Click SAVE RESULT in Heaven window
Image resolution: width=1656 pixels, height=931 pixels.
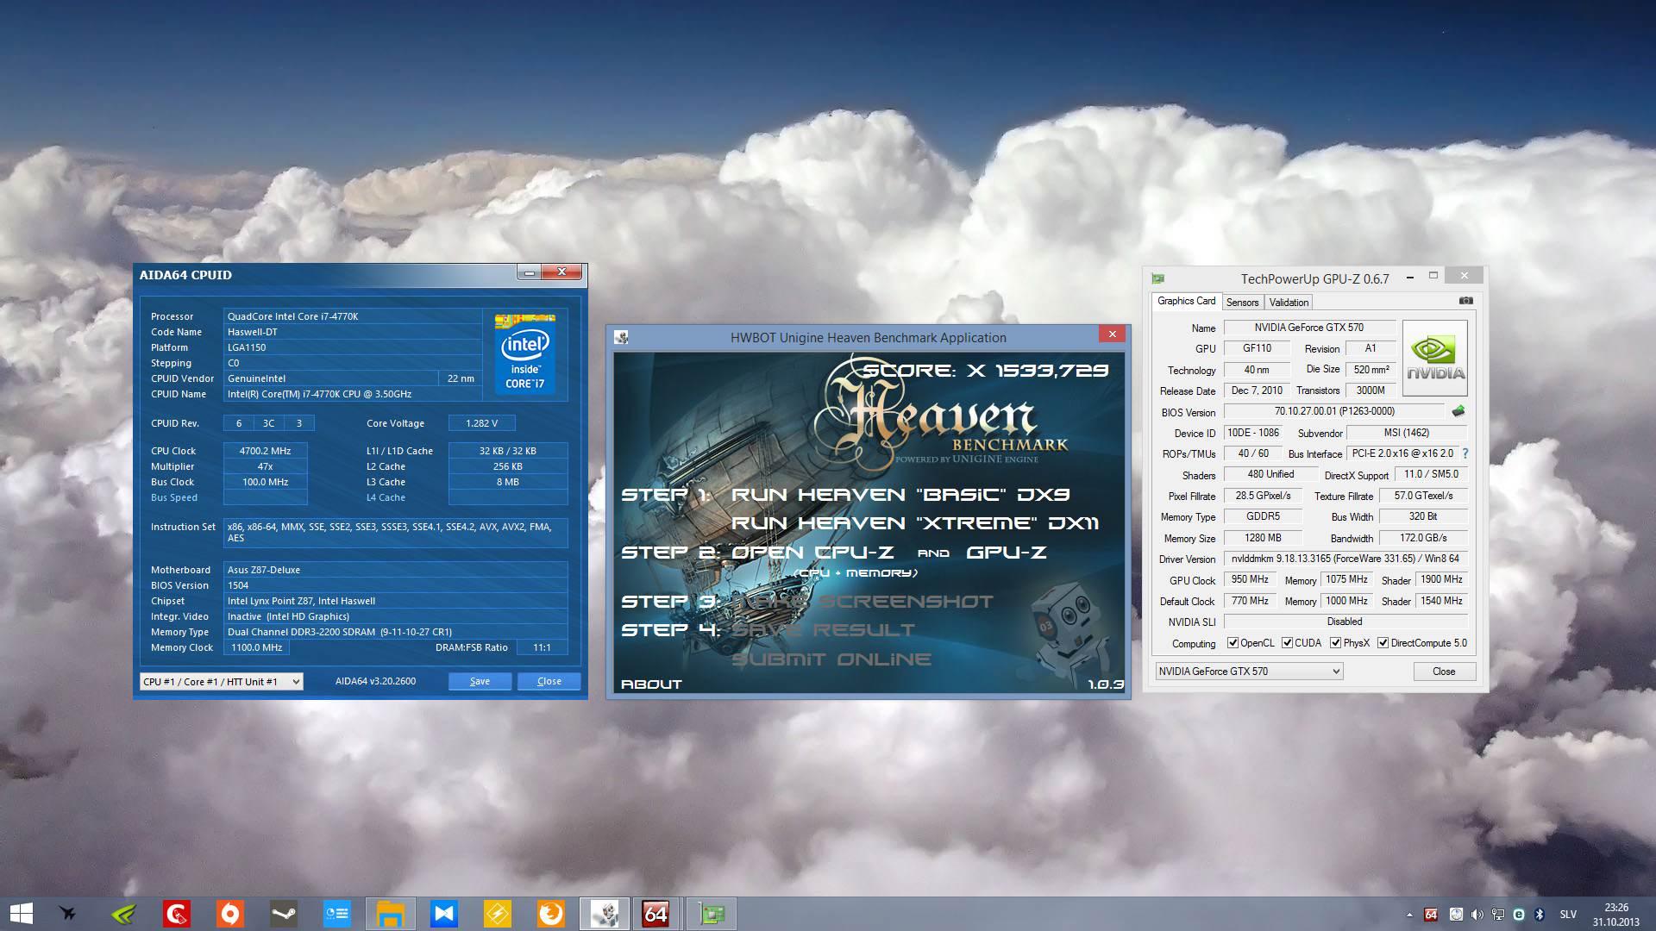point(823,630)
